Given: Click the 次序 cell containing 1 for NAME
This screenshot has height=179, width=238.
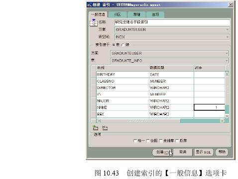Looking at the screenshot, I should pyautogui.click(x=209, y=107).
